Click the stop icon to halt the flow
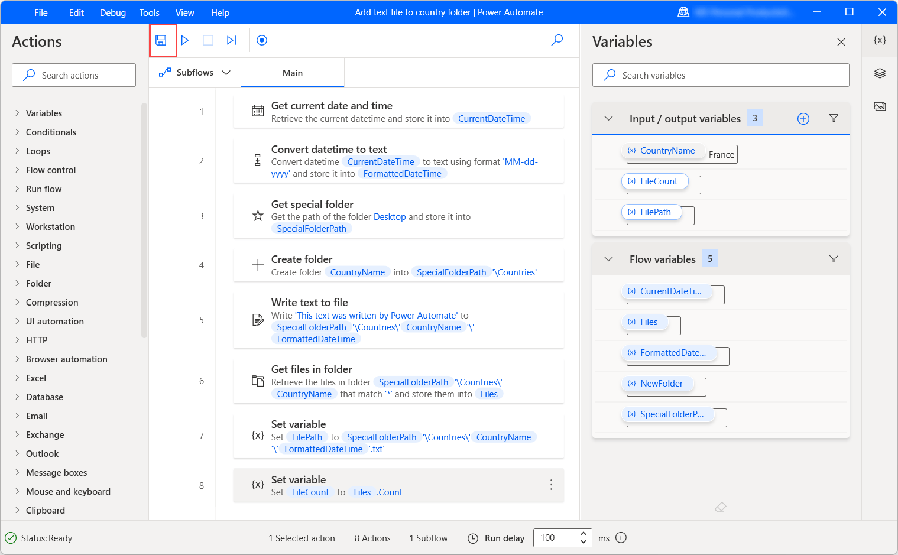 click(208, 40)
